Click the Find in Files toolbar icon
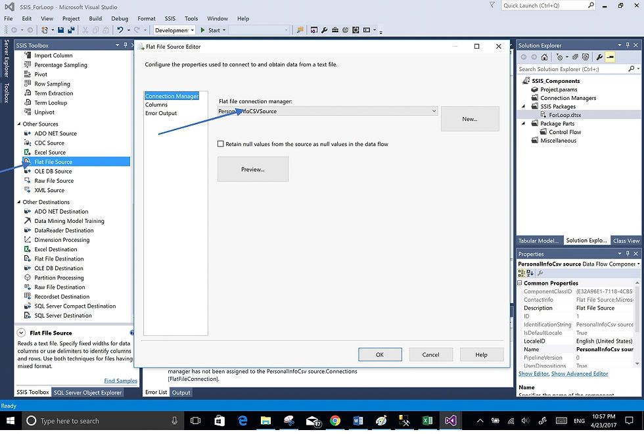 (300, 30)
